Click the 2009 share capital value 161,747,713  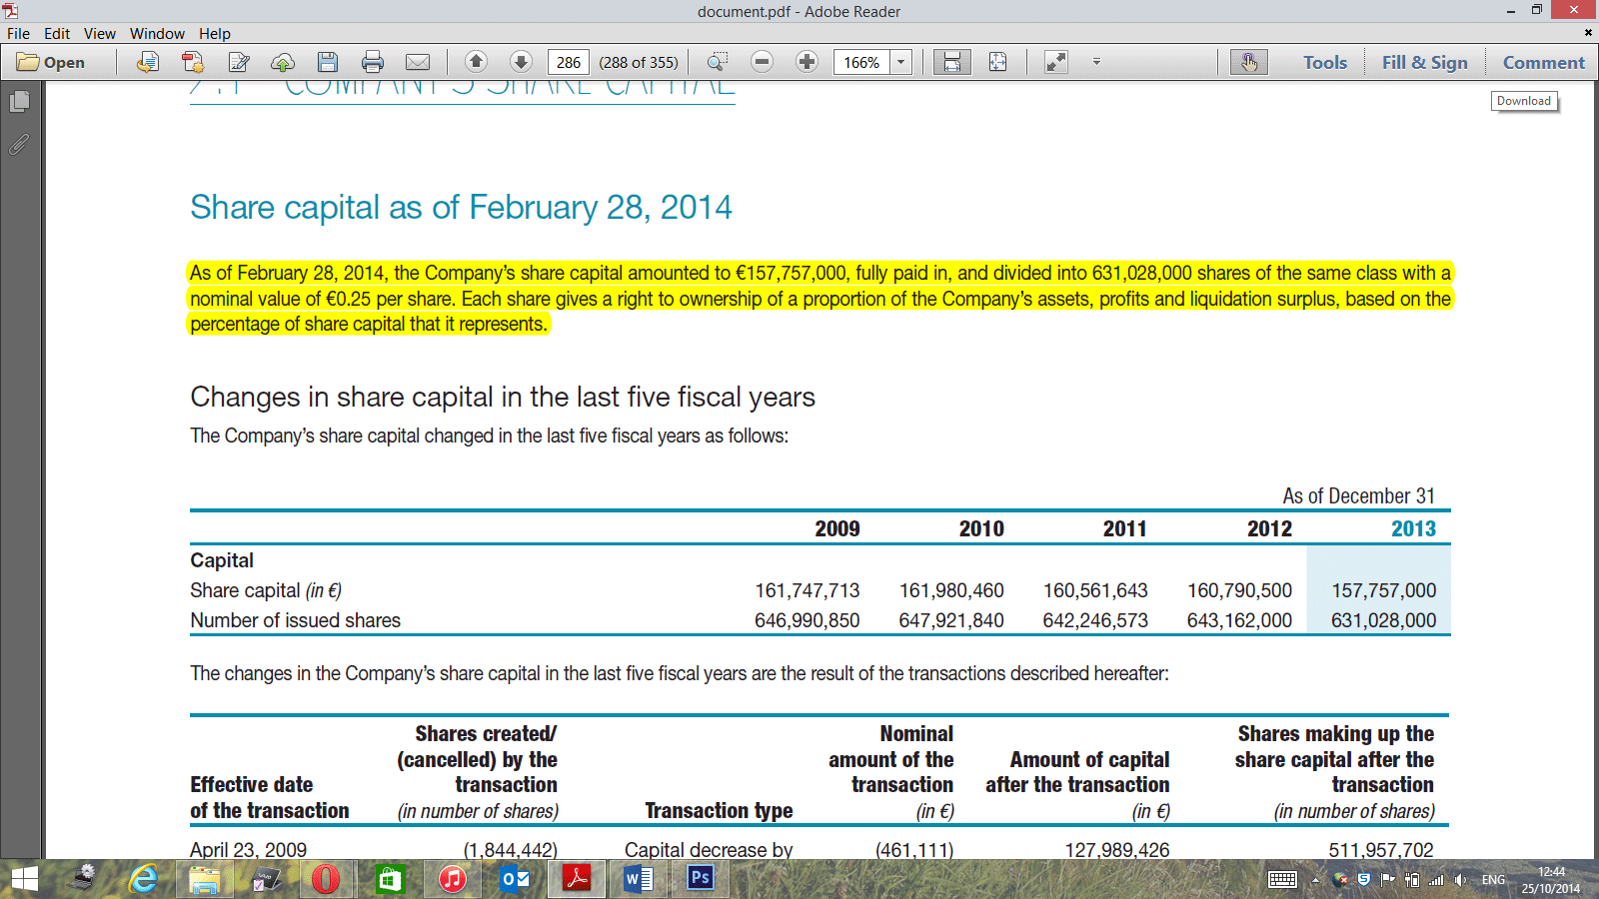coord(807,590)
